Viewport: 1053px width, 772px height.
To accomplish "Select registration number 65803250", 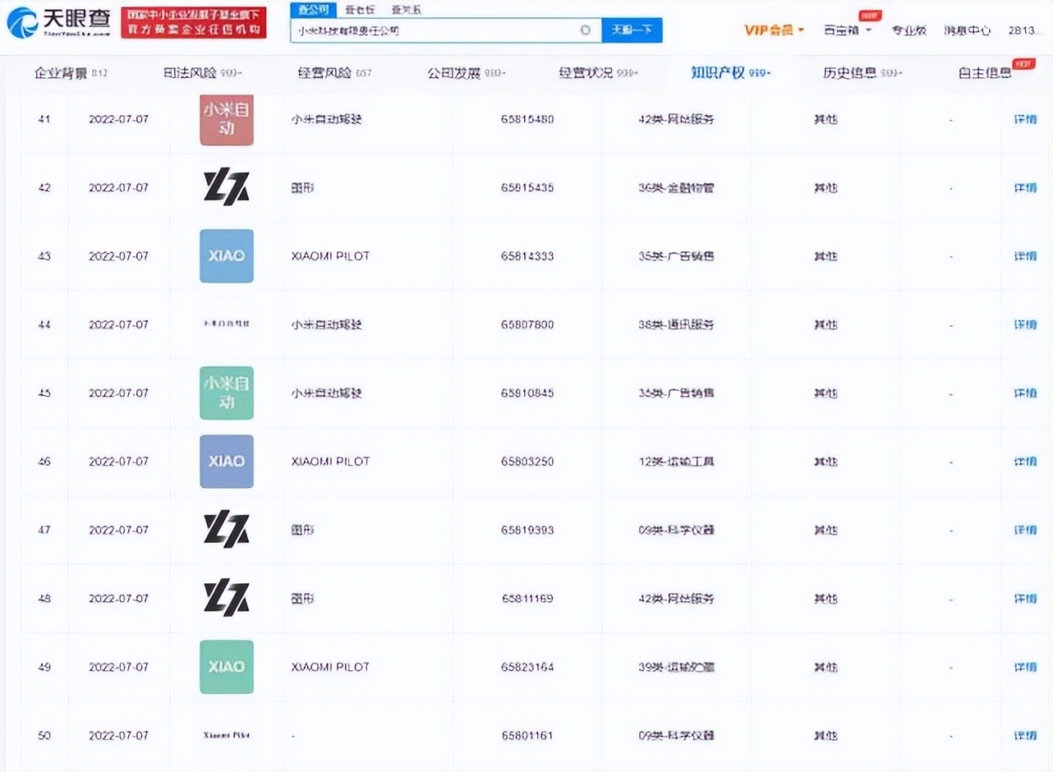I will click(x=527, y=462).
